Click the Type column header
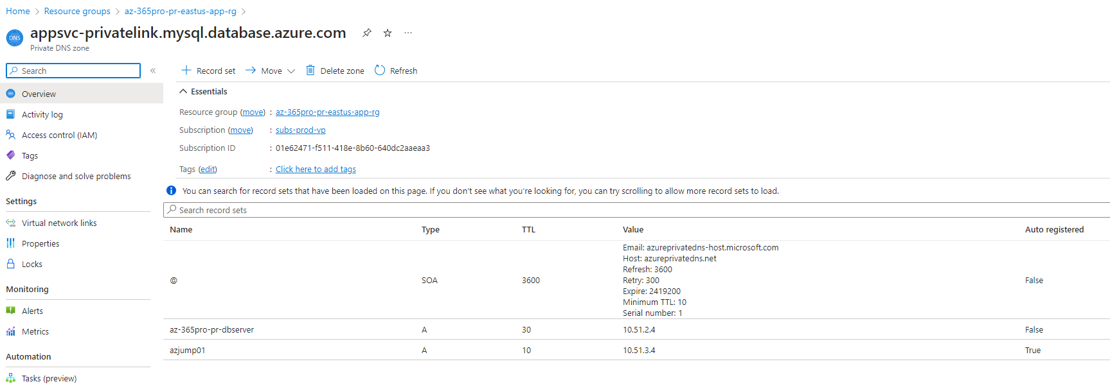This screenshot has width=1110, height=391. tap(431, 229)
